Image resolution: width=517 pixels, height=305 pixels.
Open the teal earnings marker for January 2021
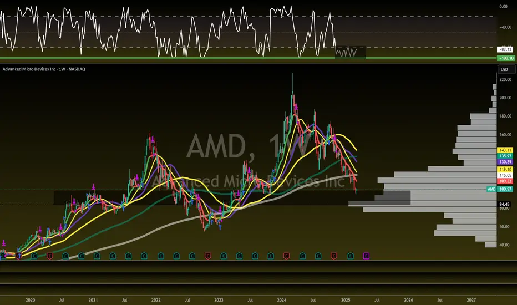coord(97,256)
